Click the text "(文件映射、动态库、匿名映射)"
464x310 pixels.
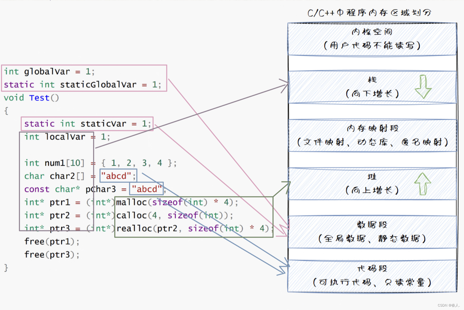pos(373,142)
